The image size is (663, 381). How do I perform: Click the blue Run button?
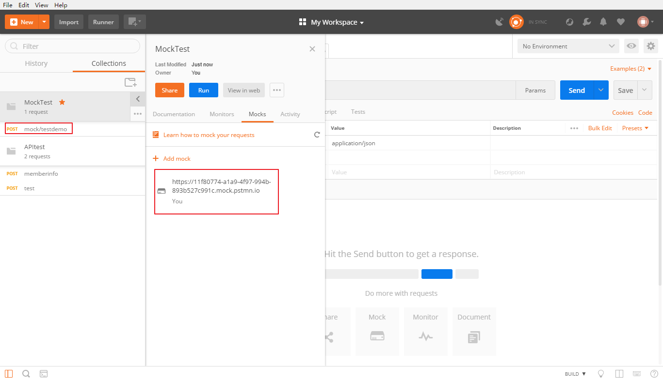click(204, 90)
